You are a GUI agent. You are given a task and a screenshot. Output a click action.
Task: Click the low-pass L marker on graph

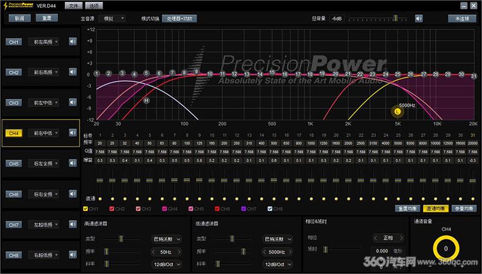[398, 112]
